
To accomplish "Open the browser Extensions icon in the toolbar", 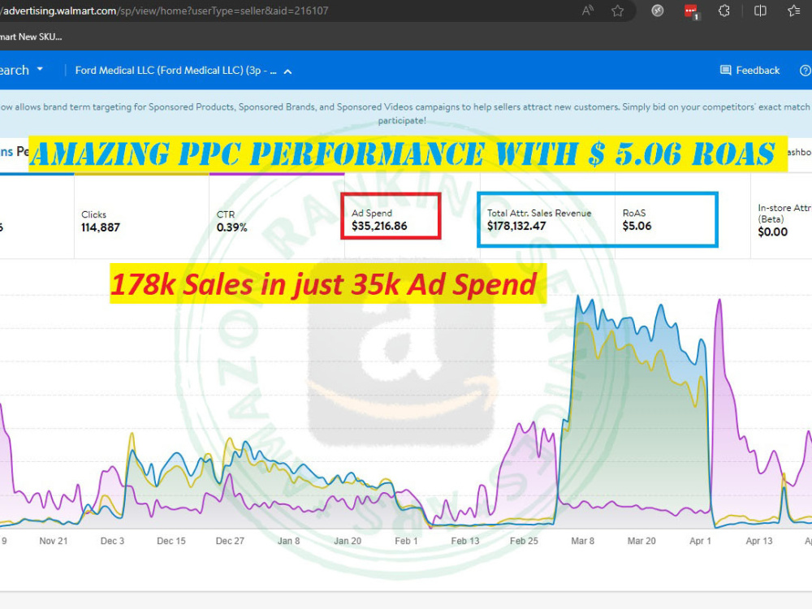I will pos(725,11).
